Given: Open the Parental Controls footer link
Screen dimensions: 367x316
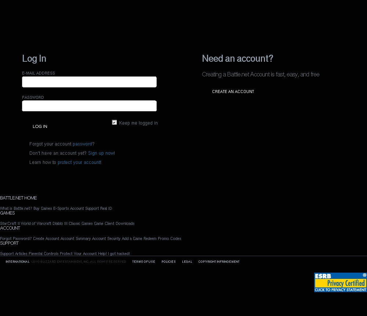Looking at the screenshot, I should [44, 254].
